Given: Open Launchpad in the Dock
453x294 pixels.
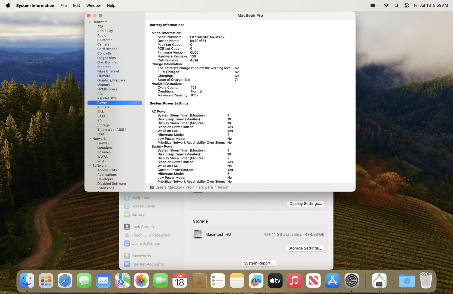Looking at the screenshot, I should click(46, 281).
